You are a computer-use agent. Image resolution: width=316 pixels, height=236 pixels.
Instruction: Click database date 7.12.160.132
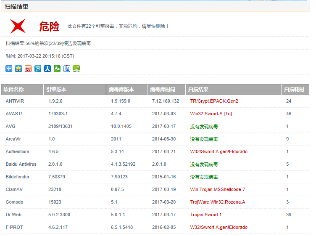tap(166, 101)
